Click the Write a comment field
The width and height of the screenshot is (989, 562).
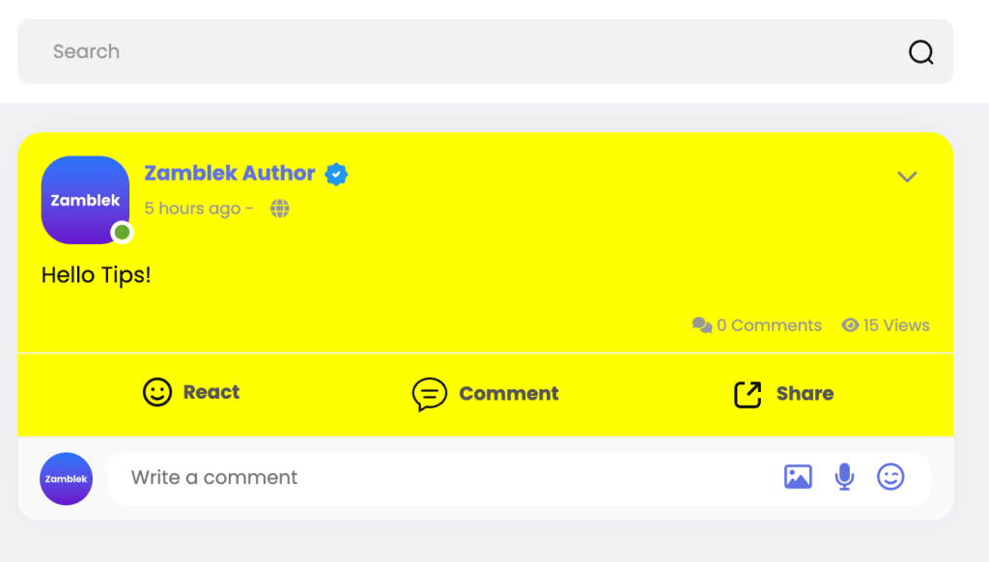click(x=441, y=477)
